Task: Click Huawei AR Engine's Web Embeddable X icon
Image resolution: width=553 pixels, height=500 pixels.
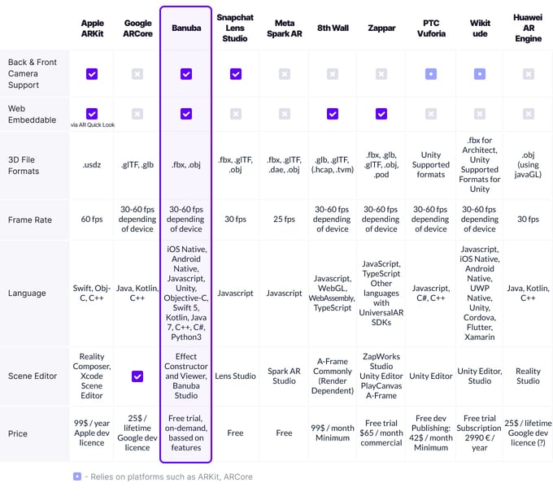Action: tap(528, 114)
